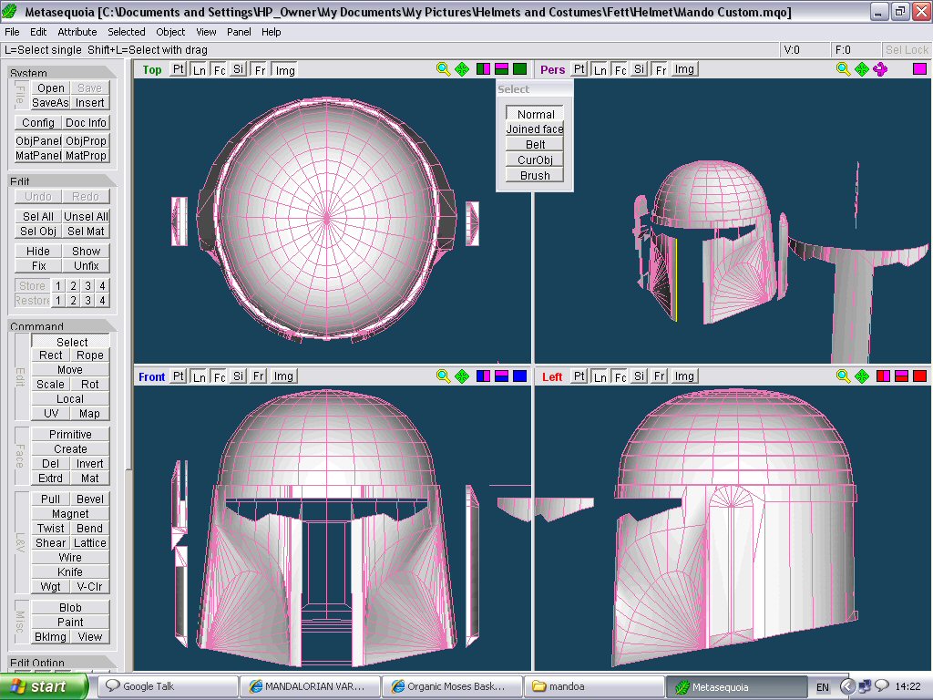Screen dimensions: 933x700
Task: Click the solid green square in Top view header
Action: [x=520, y=69]
